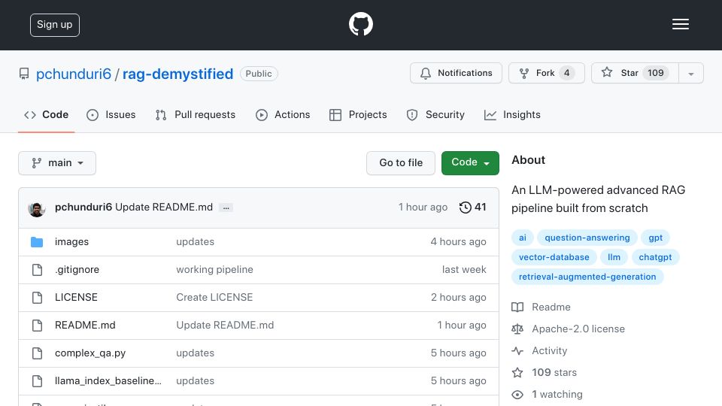Image resolution: width=722 pixels, height=406 pixels.
Task: Select the question-answering topic tag
Action: tap(587, 238)
